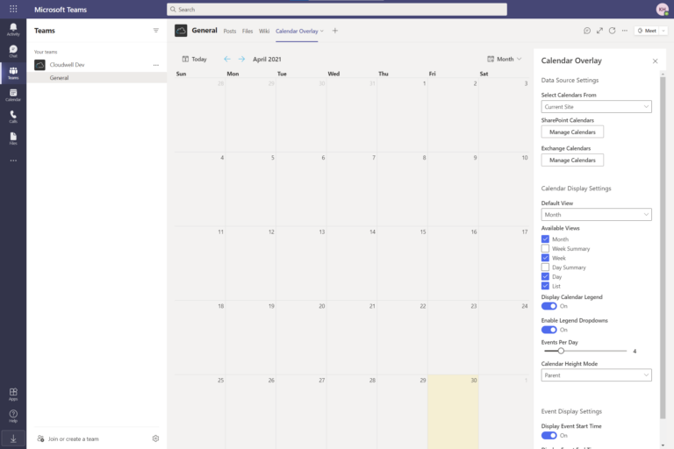Image resolution: width=674 pixels, height=449 pixels.
Task: Switch to the Wiki tab
Action: pyautogui.click(x=264, y=31)
